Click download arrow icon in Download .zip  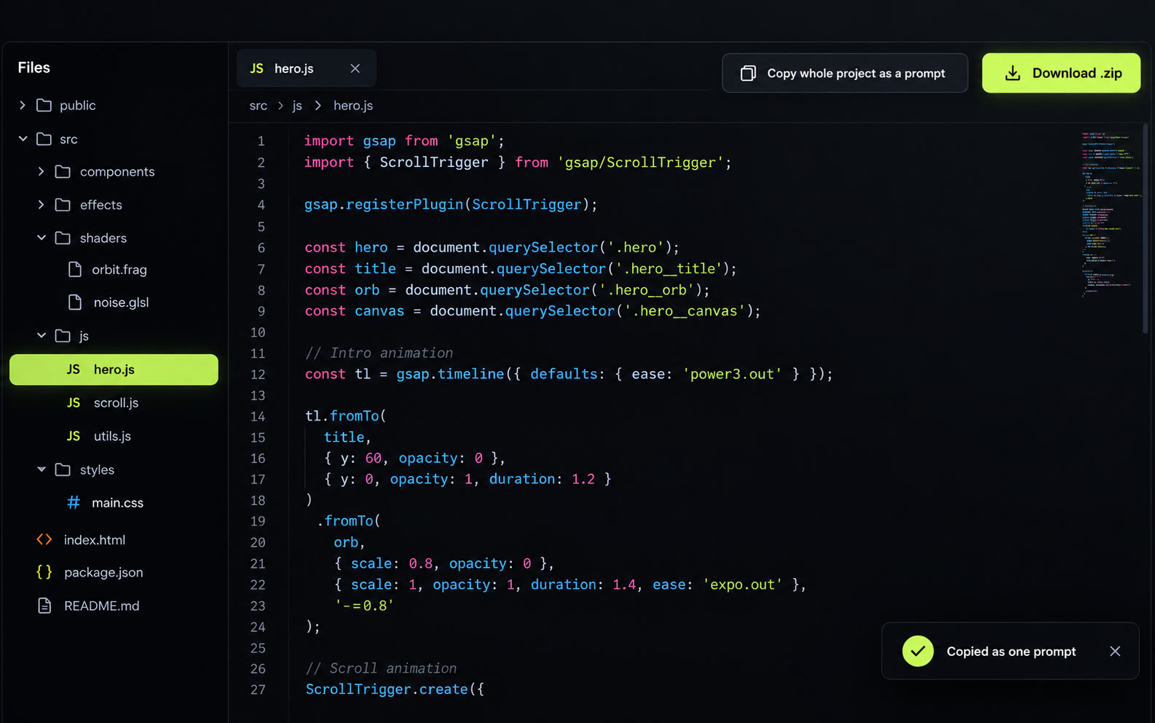(x=1012, y=73)
